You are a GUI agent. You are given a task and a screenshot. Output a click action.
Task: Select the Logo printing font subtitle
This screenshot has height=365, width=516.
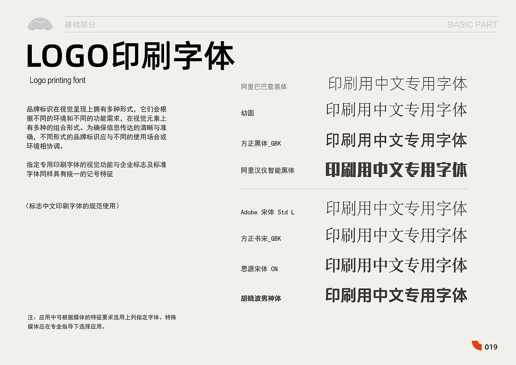click(x=58, y=80)
